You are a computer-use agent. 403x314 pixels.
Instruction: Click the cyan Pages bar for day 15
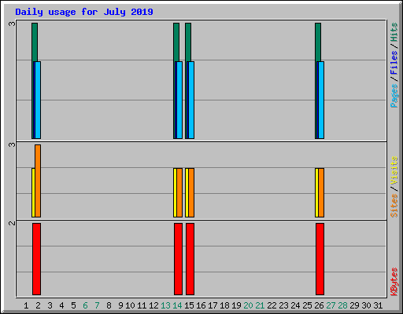pos(191,100)
